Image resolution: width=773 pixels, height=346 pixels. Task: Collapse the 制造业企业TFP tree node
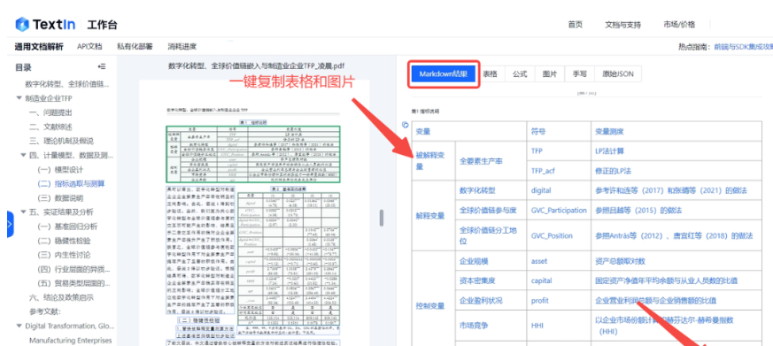point(19,98)
